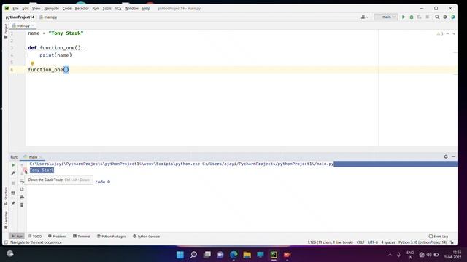
Task: Switch to the Run bottom tab
Action: (x=17, y=236)
